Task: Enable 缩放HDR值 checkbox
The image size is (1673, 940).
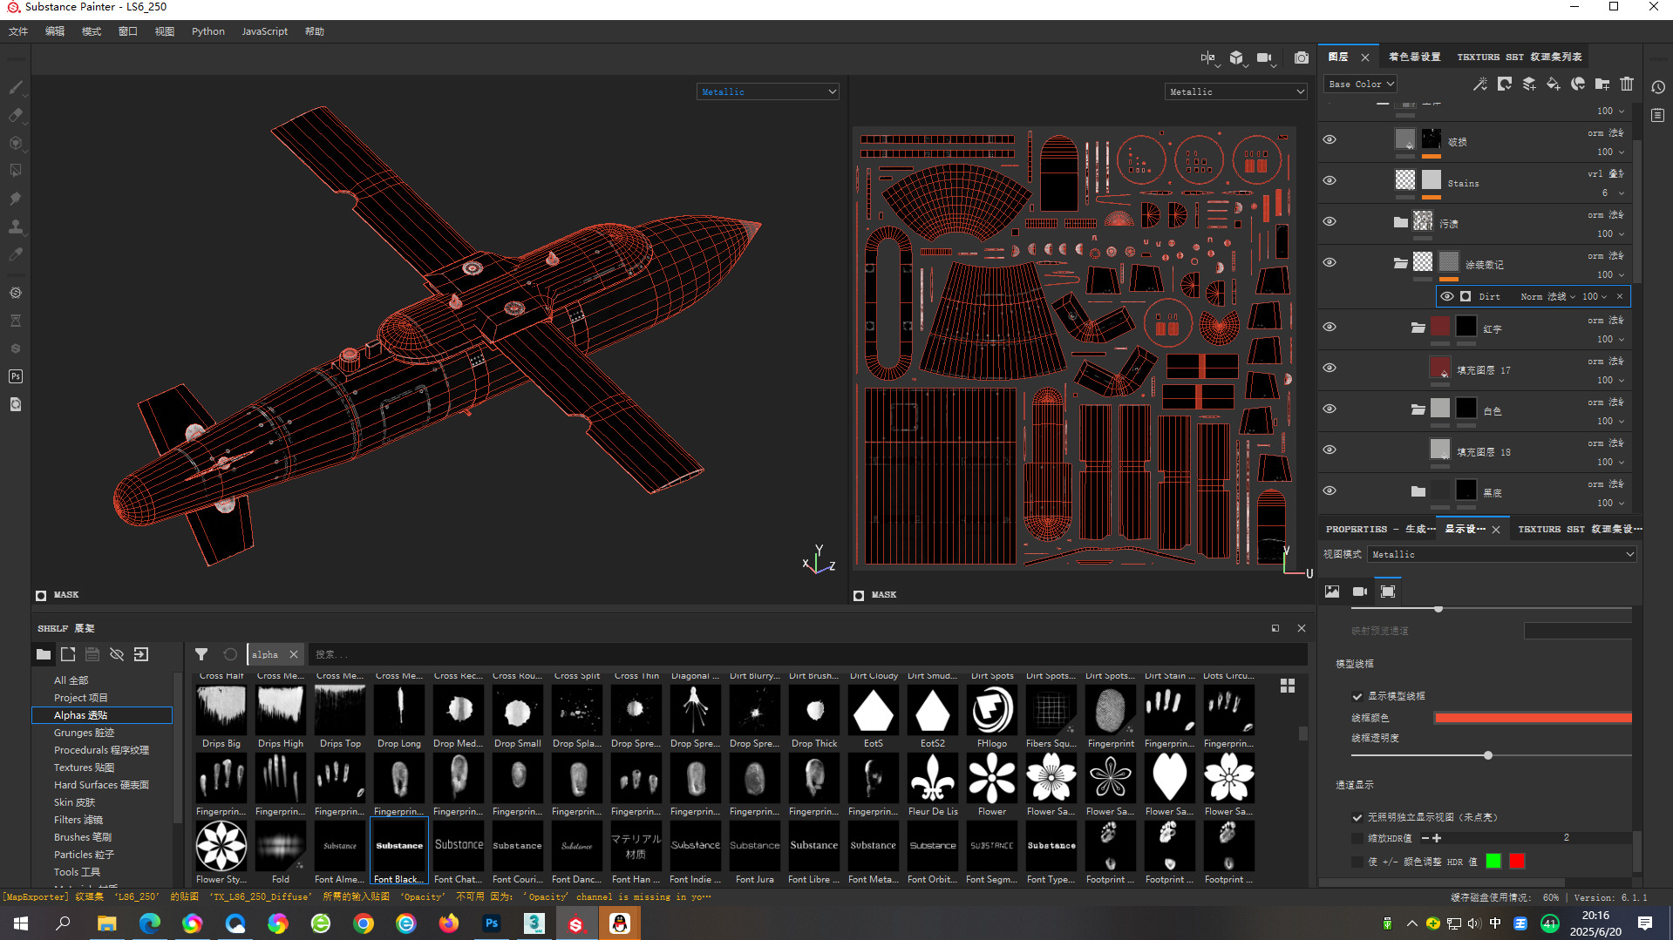Action: coord(1357,838)
